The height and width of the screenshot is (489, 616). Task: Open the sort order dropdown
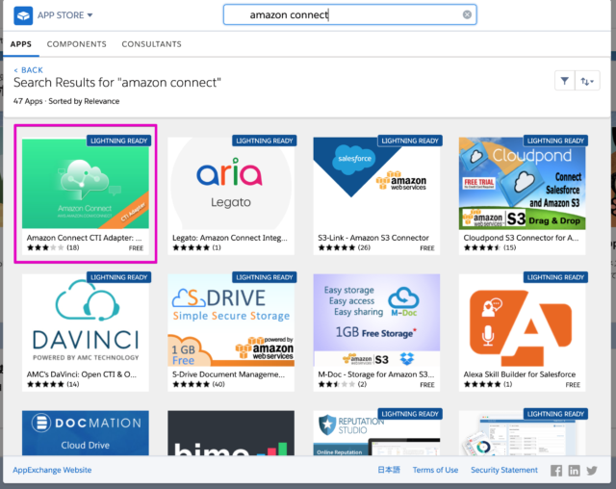point(587,81)
